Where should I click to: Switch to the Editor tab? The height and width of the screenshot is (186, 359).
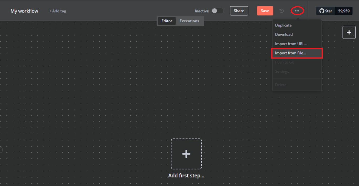click(167, 21)
